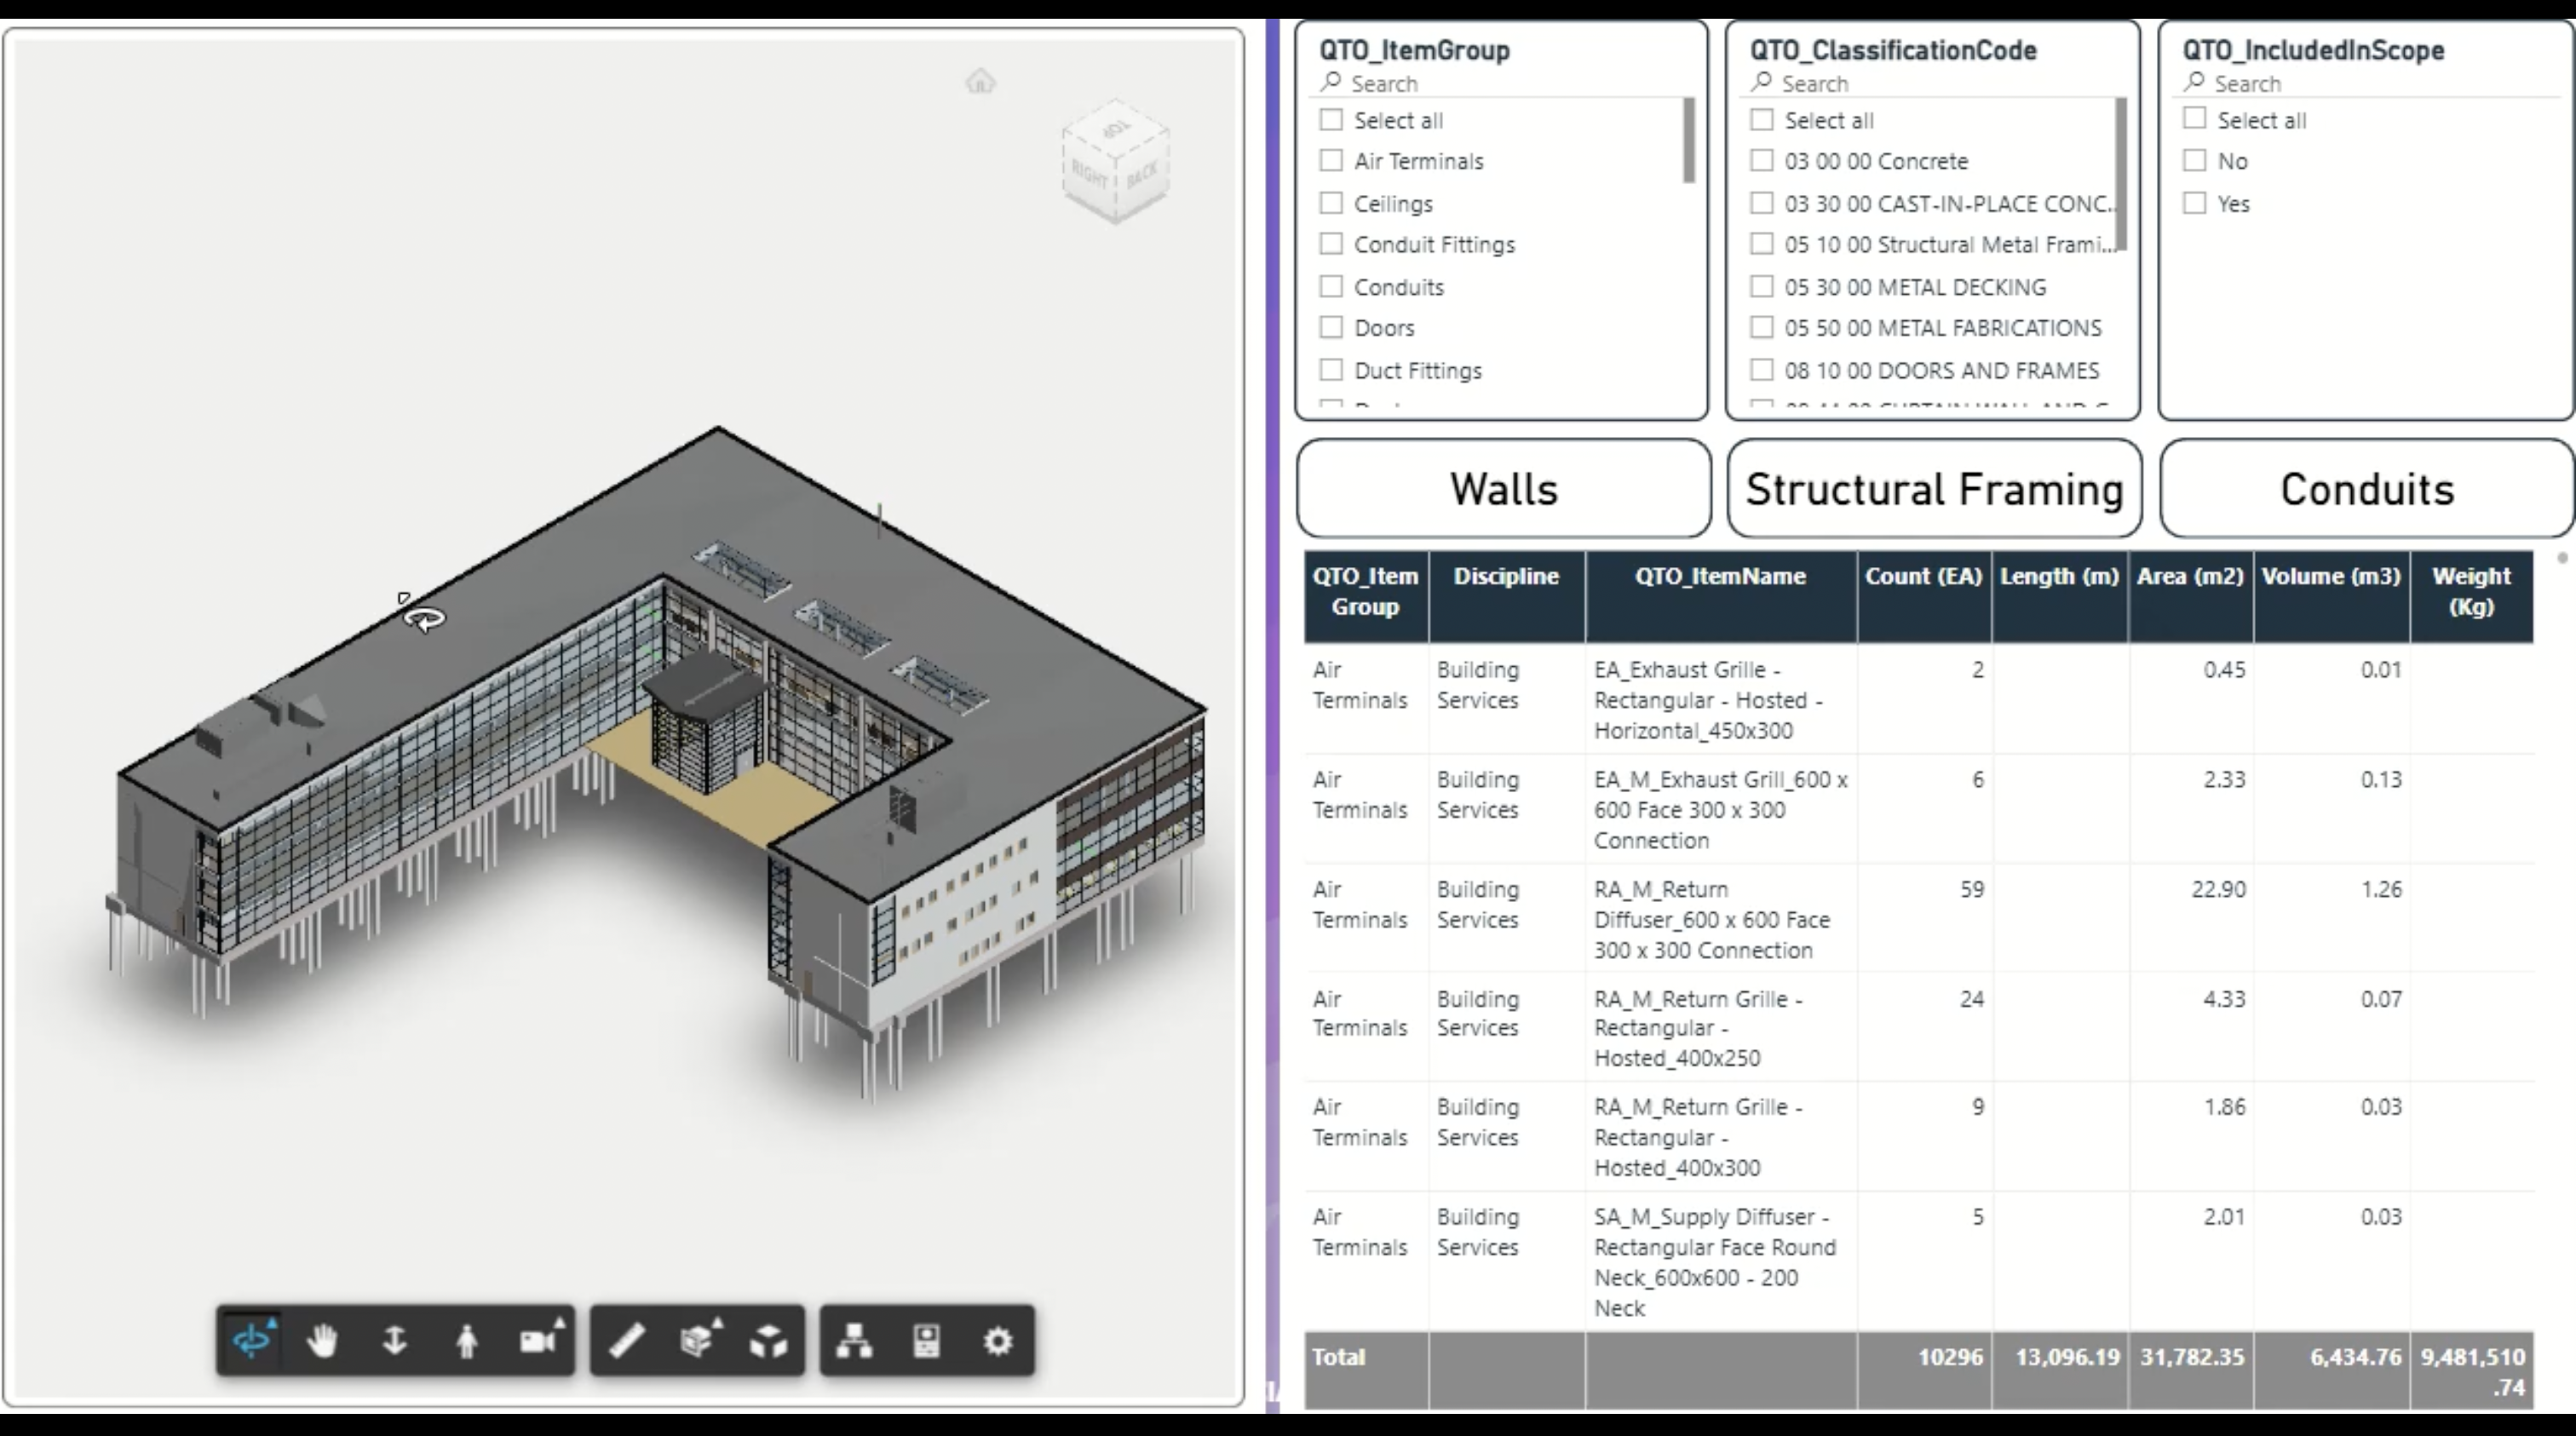Check the Doors checkbox
This screenshot has width=2576, height=1436.
[x=1331, y=328]
